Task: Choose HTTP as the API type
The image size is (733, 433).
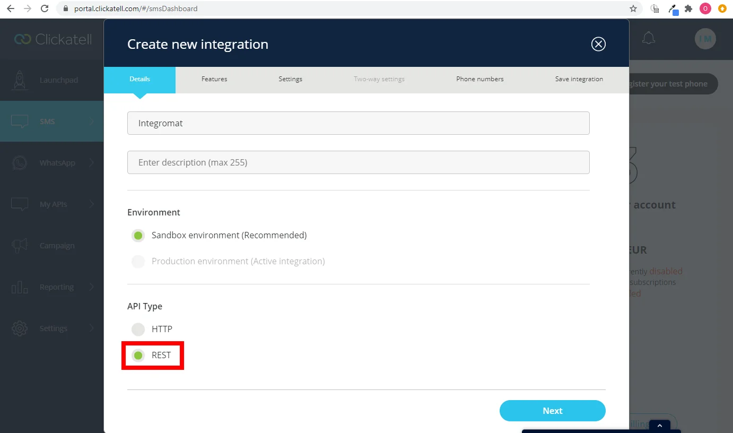Action: (138, 330)
